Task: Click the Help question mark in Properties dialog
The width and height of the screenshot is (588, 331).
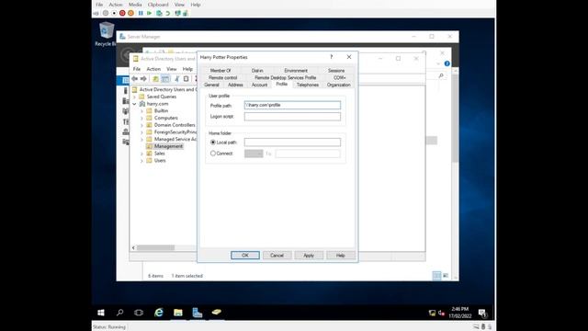Action: (331, 57)
